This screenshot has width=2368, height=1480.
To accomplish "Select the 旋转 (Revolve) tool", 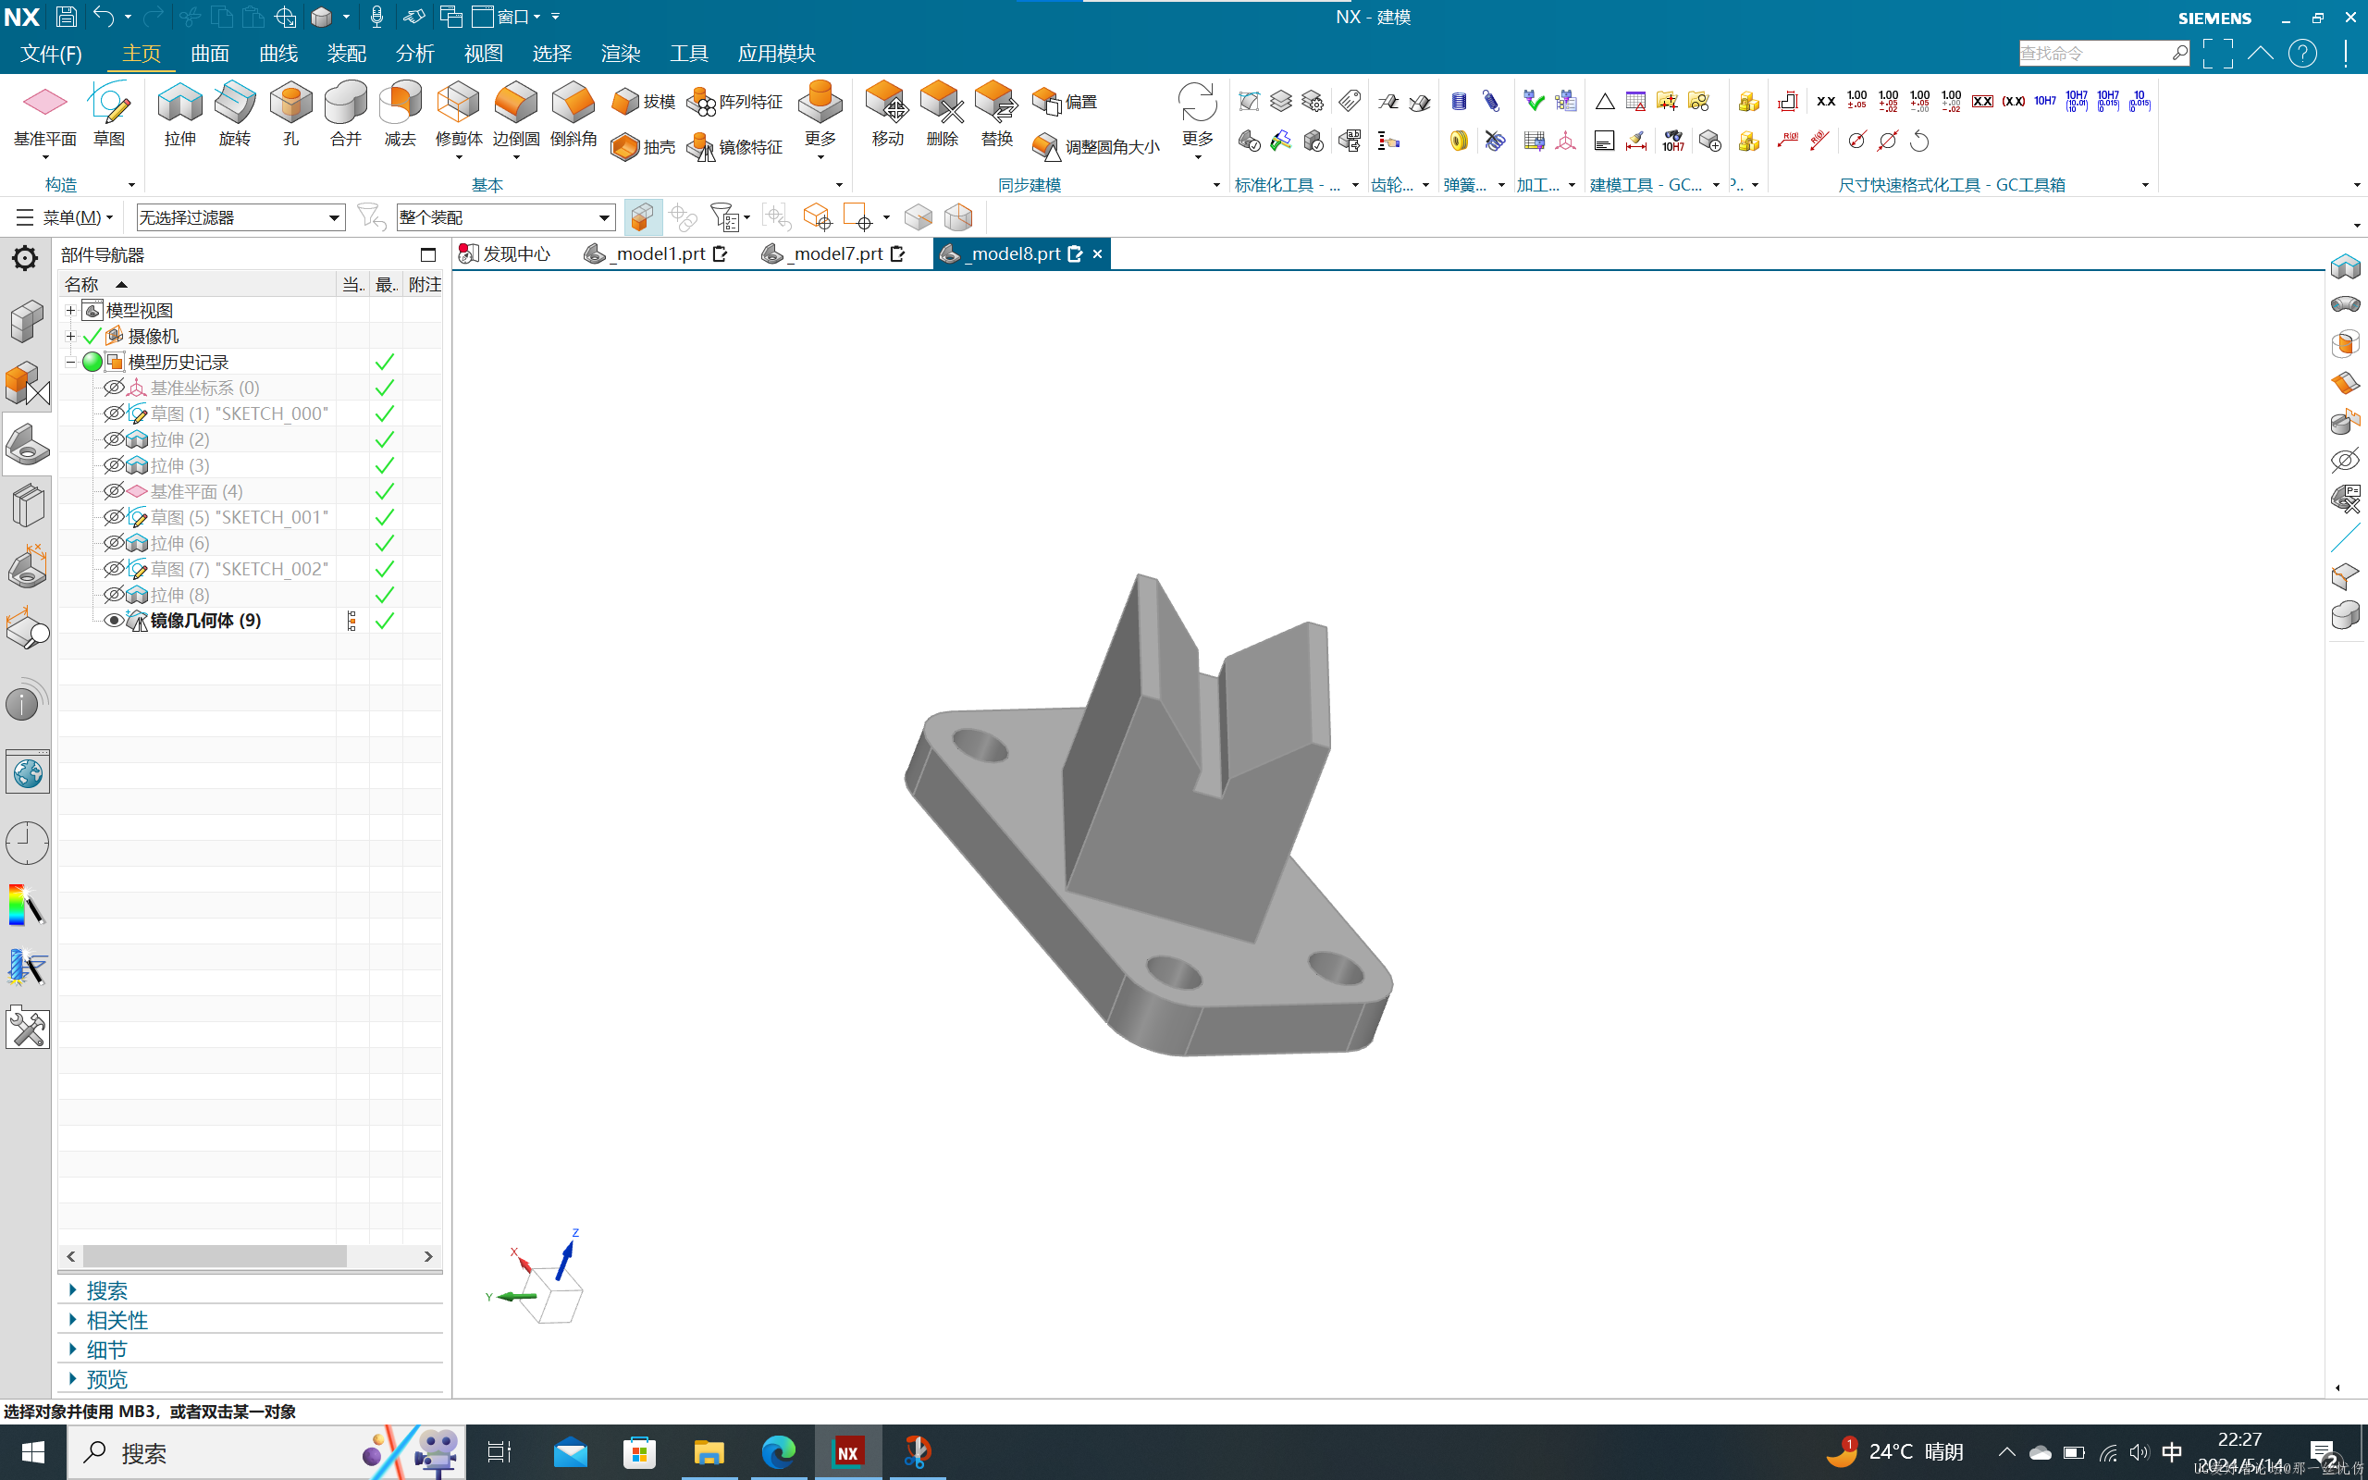I will (x=235, y=115).
